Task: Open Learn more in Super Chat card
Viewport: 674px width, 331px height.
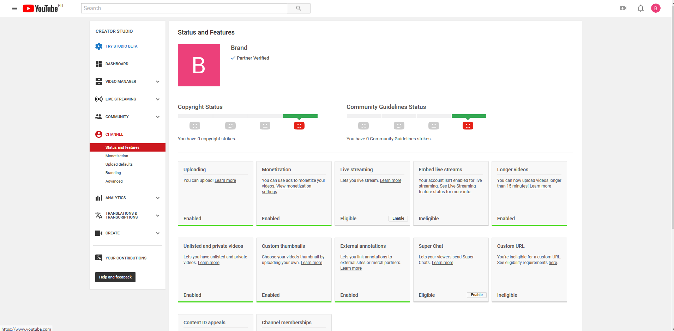Action: click(443, 263)
